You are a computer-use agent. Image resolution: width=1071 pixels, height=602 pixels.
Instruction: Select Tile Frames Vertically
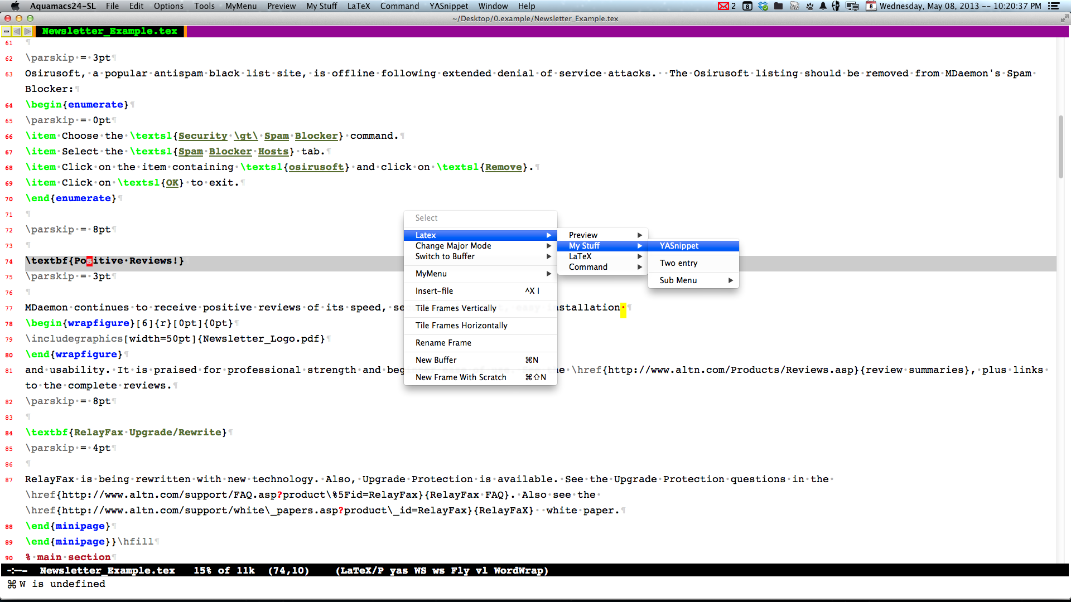coord(480,308)
